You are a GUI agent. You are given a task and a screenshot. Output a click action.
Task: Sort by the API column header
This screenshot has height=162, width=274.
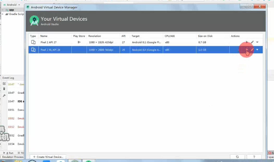click(x=123, y=36)
